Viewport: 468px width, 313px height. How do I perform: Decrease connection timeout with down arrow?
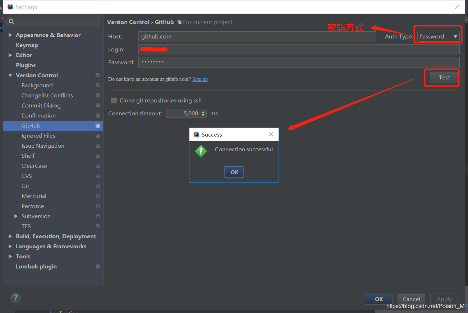[203, 116]
